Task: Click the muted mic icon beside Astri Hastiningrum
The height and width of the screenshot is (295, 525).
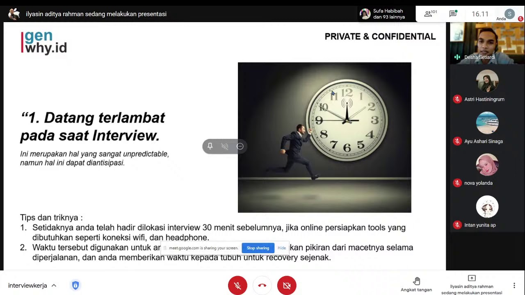Action: coord(457,99)
